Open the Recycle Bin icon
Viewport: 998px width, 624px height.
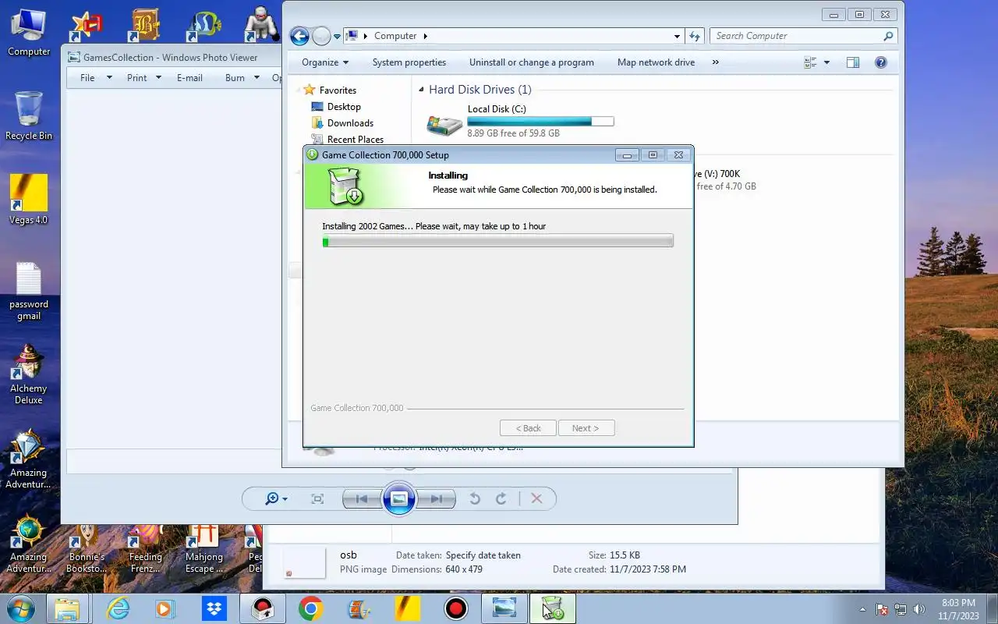[x=29, y=116]
